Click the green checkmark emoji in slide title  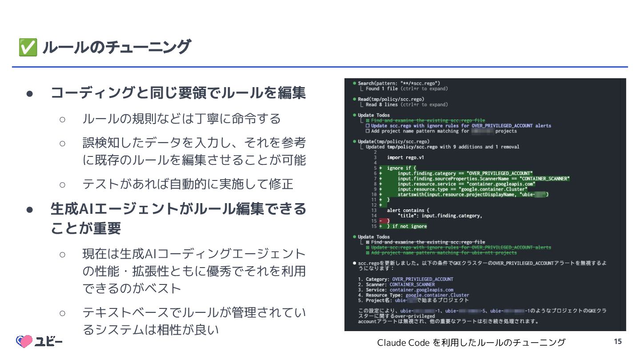28,47
